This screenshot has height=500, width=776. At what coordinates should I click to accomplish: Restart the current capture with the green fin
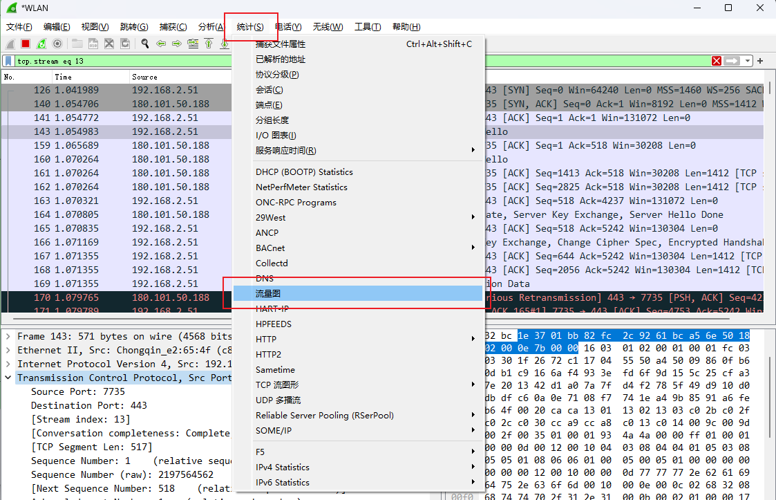click(x=41, y=44)
